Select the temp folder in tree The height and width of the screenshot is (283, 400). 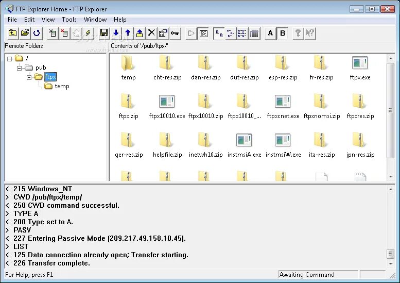point(62,86)
